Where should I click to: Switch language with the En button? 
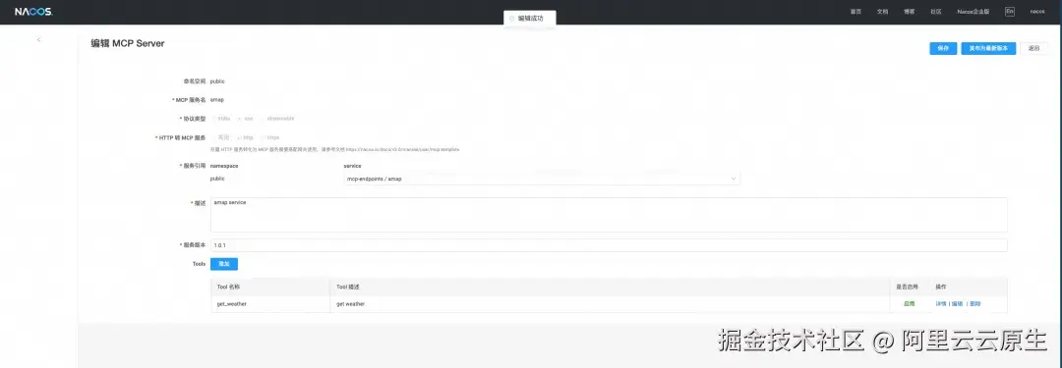1009,12
